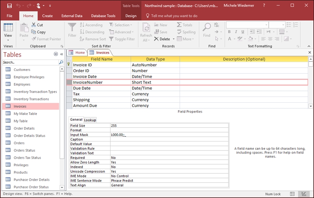Open the font name combo box

pyautogui.click(x=247, y=25)
